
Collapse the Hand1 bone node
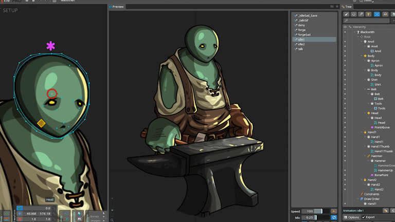[x=362, y=132]
